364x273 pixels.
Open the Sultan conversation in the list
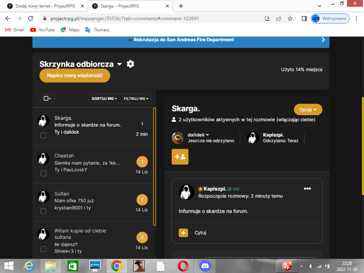[x=93, y=202]
